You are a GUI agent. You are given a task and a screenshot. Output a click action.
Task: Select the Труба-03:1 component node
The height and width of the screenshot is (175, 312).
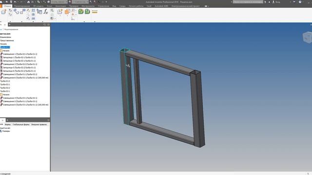point(5,91)
